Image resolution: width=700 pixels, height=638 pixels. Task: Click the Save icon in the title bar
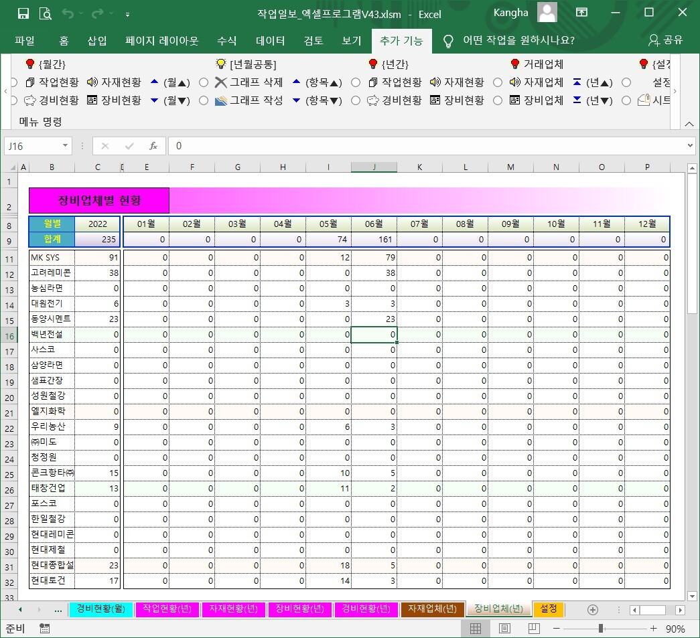pos(23,13)
